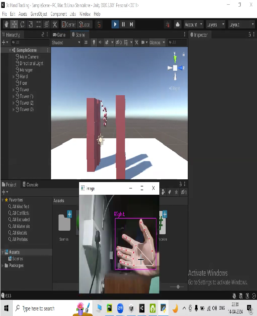The image size is (257, 316).
Task: Expand the Tower (2) object
Action: coord(13,103)
